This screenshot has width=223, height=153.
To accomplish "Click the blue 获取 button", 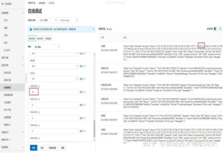I will pyautogui.click(x=33, y=148).
